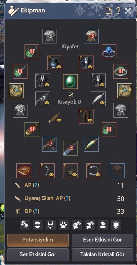Toggle eye visibility on brown pants outfit
Viewport: 137px width, 265px height.
point(90,120)
